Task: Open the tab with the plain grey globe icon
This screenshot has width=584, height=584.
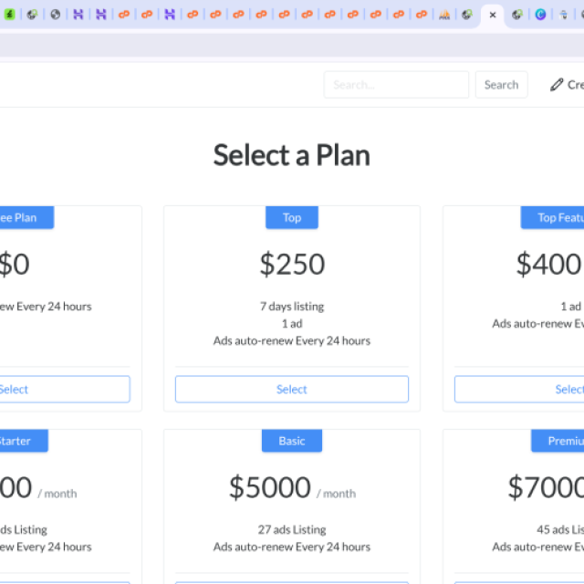Action: coord(56,15)
